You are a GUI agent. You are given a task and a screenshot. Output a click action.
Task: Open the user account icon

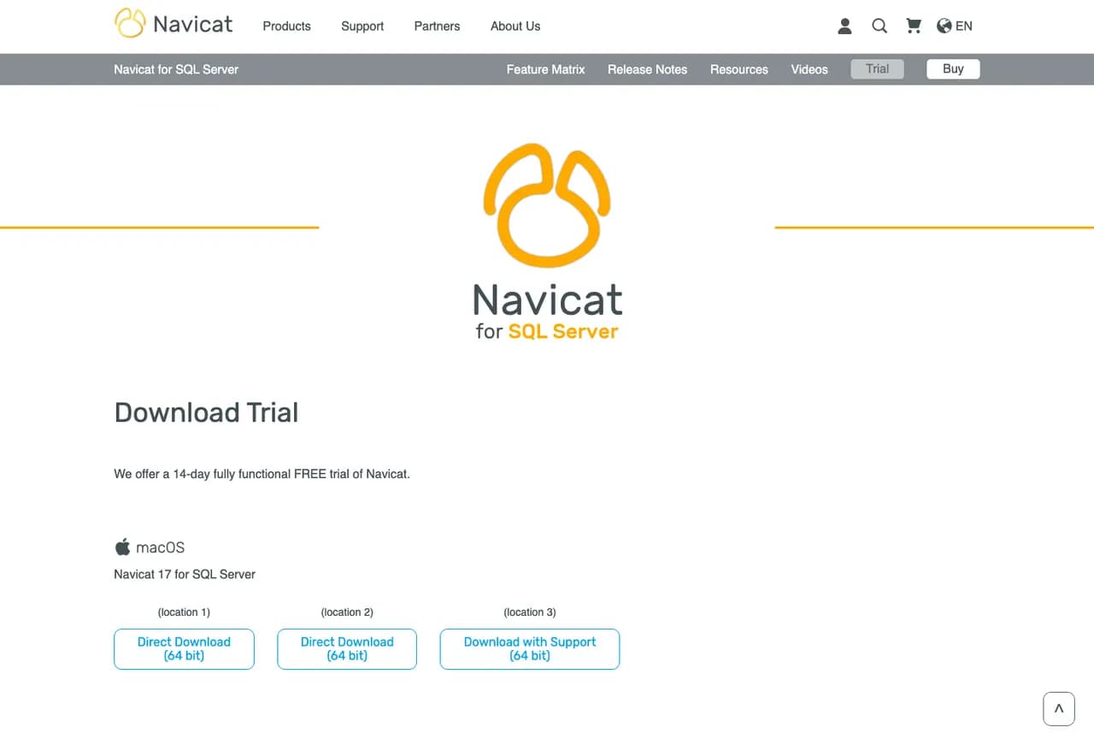844,27
